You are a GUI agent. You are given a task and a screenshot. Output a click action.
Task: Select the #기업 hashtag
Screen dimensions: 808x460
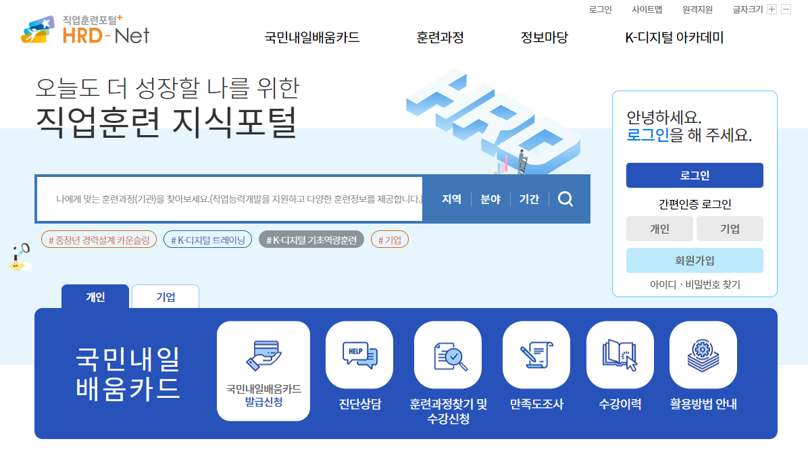(x=390, y=240)
